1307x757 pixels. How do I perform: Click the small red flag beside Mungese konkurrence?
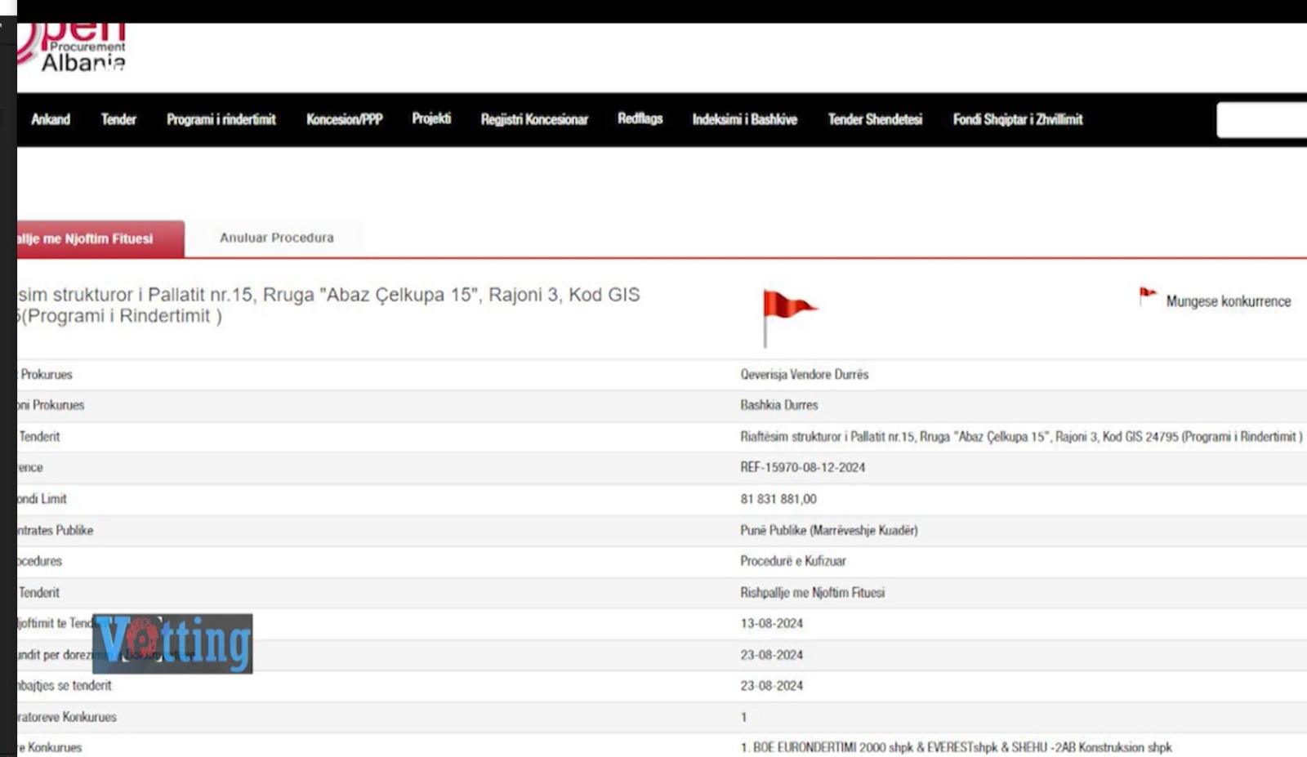1148,296
